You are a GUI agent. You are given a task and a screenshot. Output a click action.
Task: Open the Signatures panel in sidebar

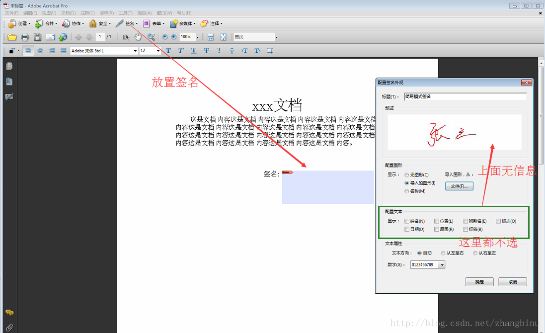click(9, 96)
